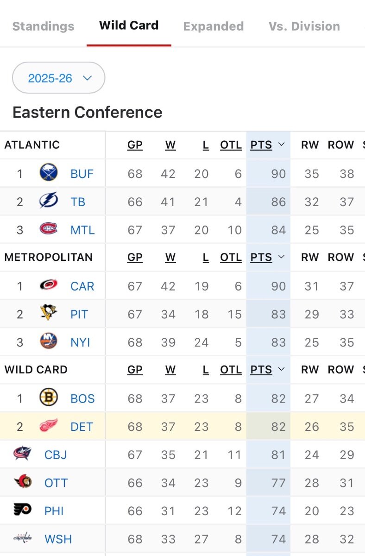The height and width of the screenshot is (556, 365).
Task: Switch to the Standings tab
Action: 43,26
